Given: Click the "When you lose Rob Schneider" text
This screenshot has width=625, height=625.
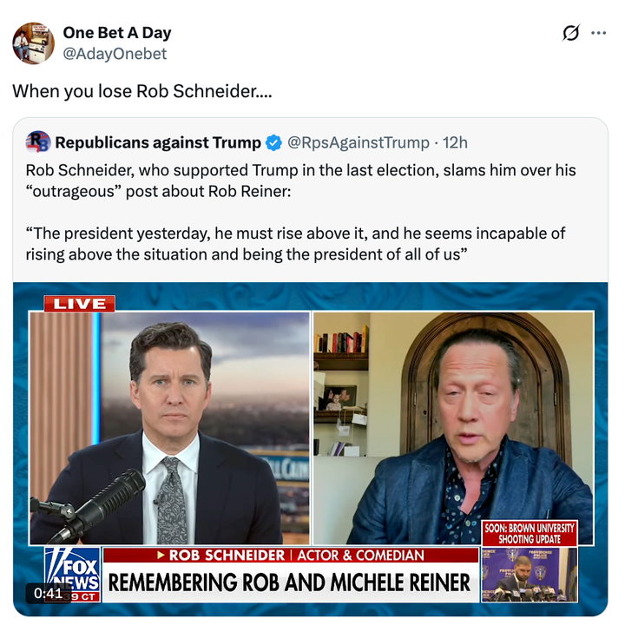Looking at the screenshot, I should (141, 90).
